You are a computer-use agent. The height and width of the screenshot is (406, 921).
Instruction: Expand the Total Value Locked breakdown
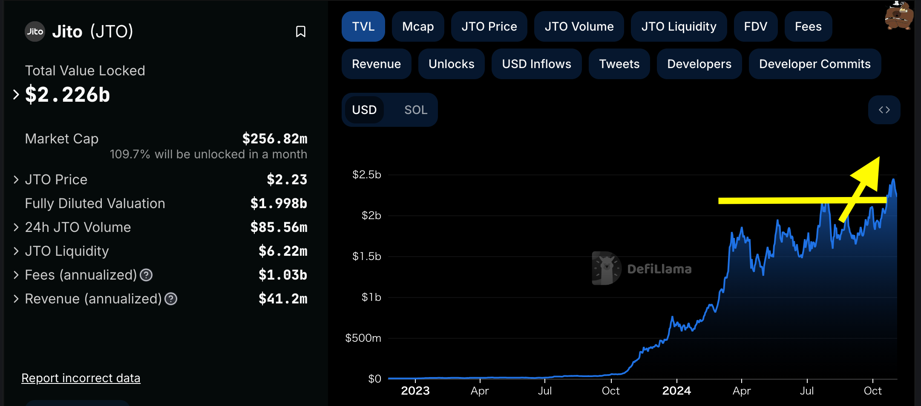point(16,94)
